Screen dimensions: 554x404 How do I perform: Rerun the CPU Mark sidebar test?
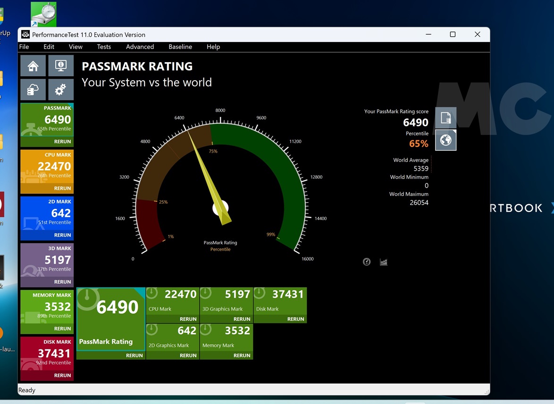pyautogui.click(x=62, y=188)
